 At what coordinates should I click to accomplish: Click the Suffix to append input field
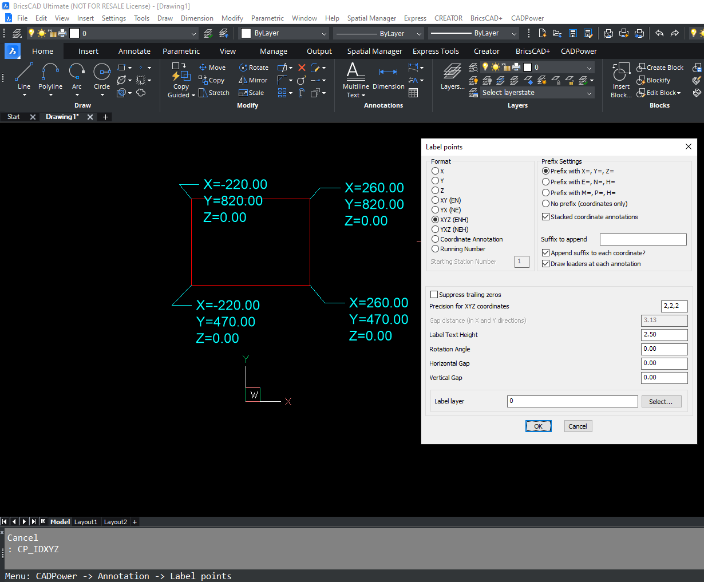point(643,239)
